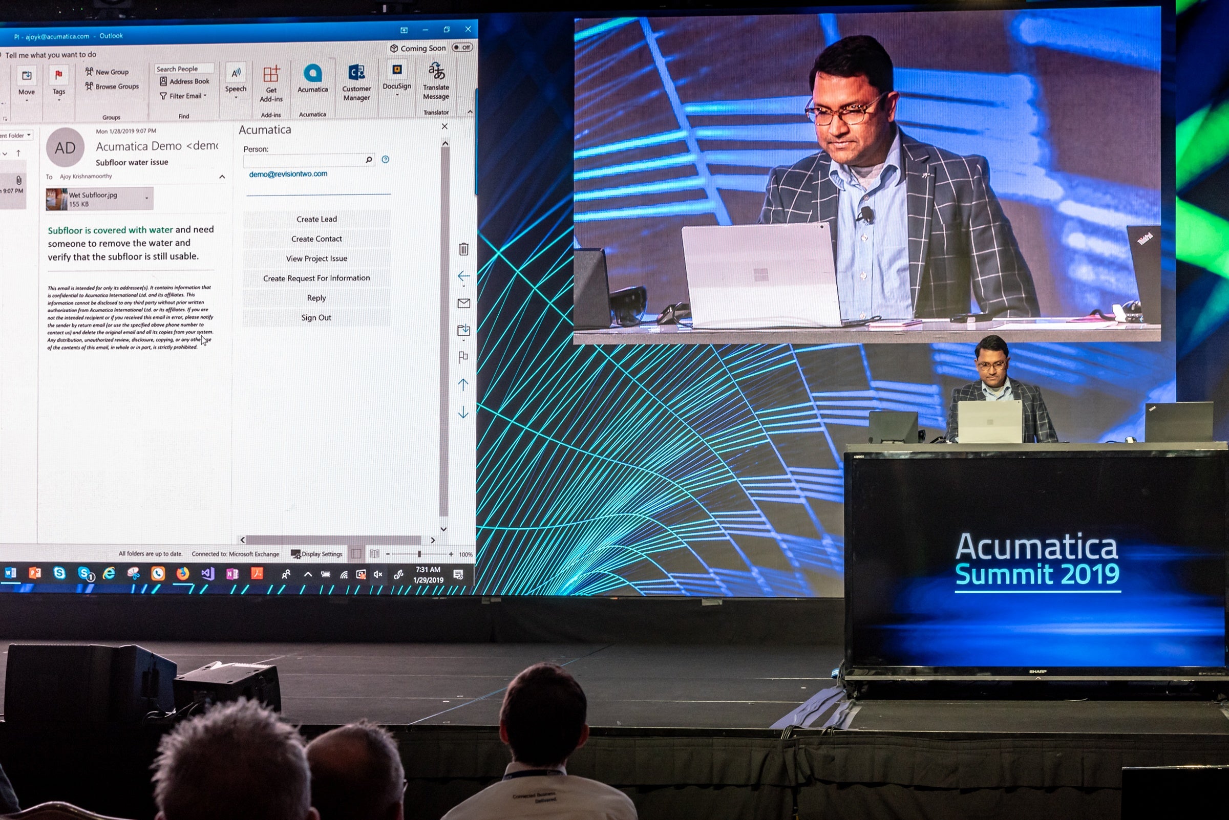Click zoom out minus button
The height and width of the screenshot is (820, 1229).
coord(388,554)
